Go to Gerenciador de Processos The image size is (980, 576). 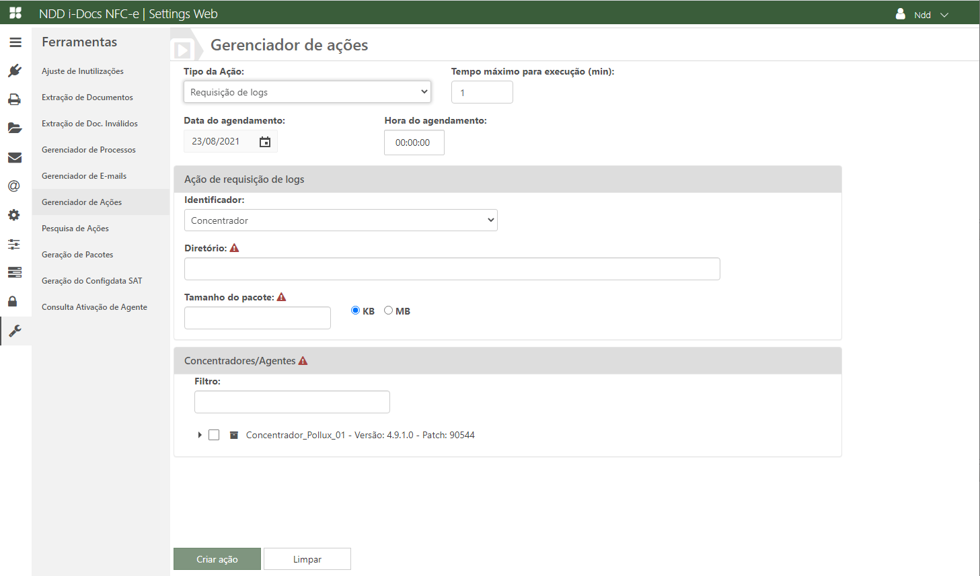point(89,150)
